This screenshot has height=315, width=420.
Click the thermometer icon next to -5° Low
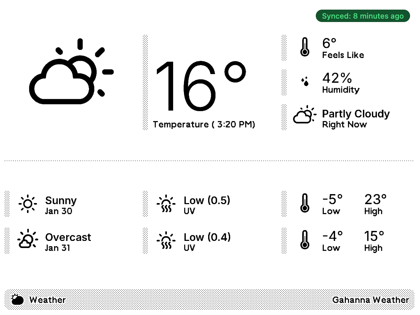(305, 203)
